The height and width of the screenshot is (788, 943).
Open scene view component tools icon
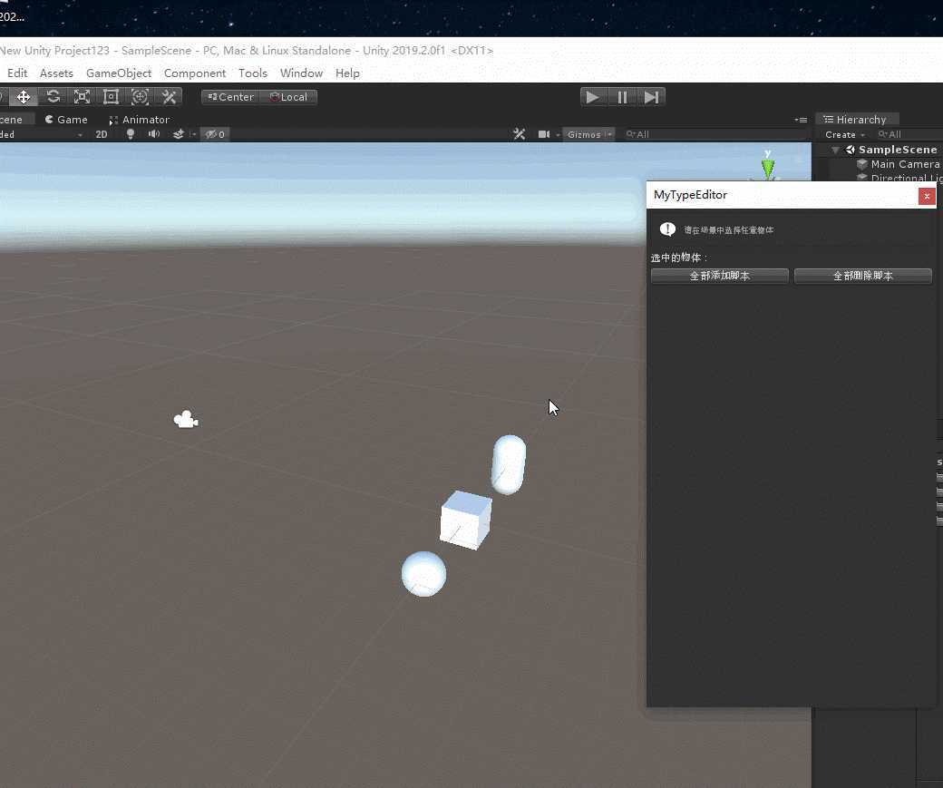coord(519,134)
